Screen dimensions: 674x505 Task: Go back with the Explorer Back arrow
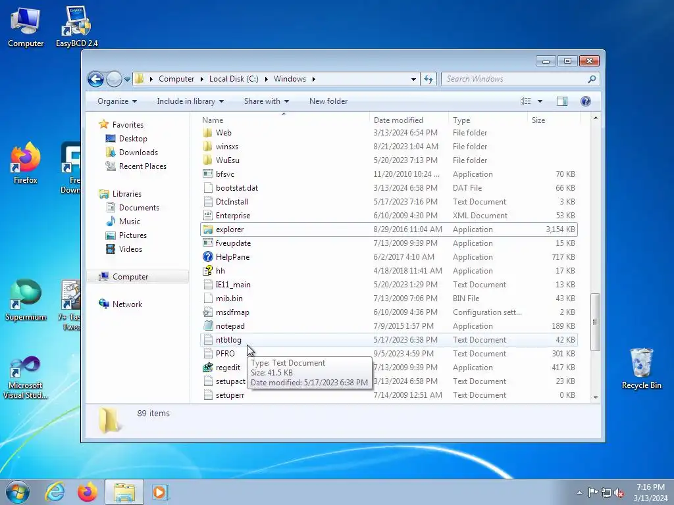click(x=95, y=79)
